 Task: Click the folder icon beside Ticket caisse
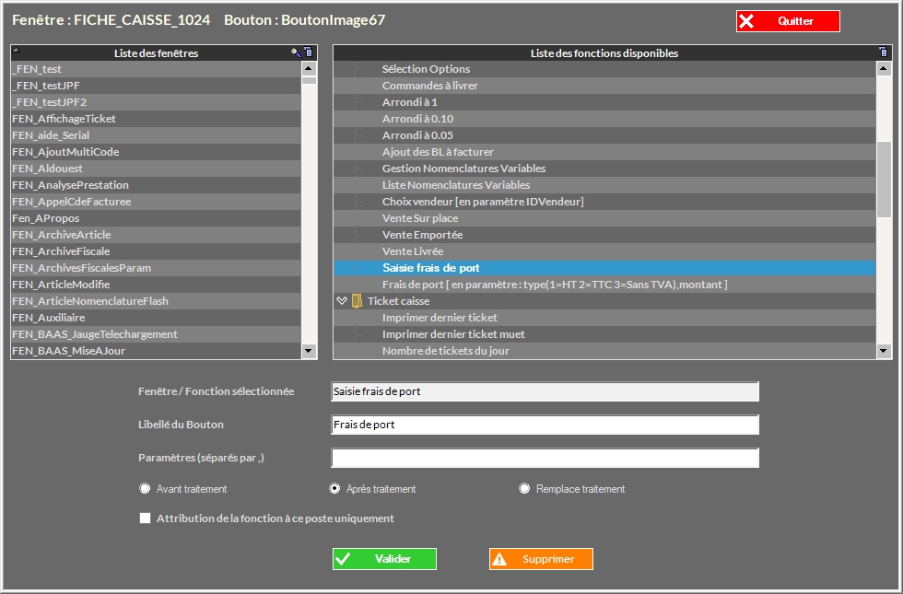356,301
